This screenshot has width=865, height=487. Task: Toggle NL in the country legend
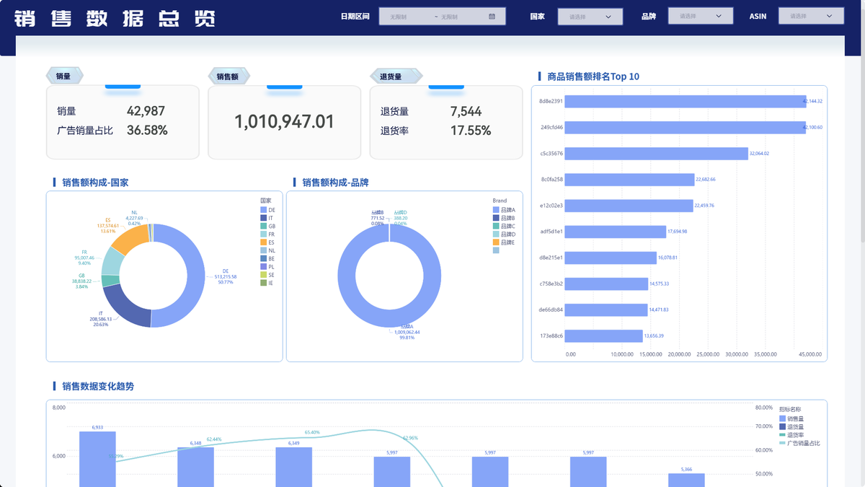[x=267, y=250]
